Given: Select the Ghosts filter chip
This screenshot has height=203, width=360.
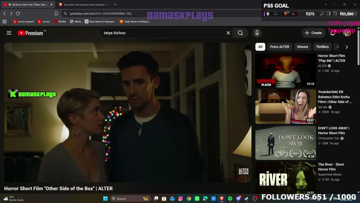Looking at the screenshot, I should (x=303, y=47).
